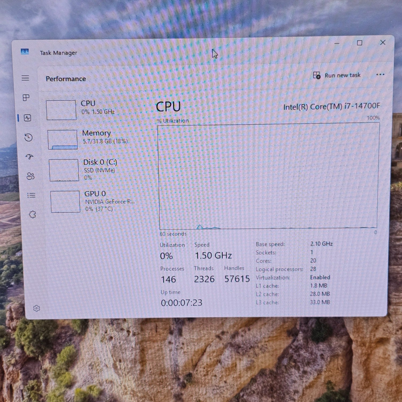Click the Logical processors label
This screenshot has height=402, width=402.
pyautogui.click(x=280, y=269)
